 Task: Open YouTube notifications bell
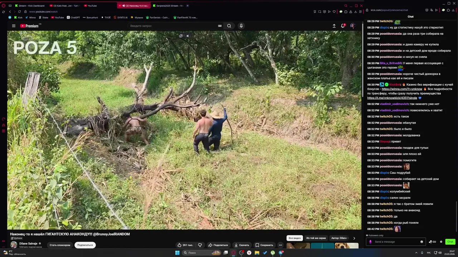343,26
